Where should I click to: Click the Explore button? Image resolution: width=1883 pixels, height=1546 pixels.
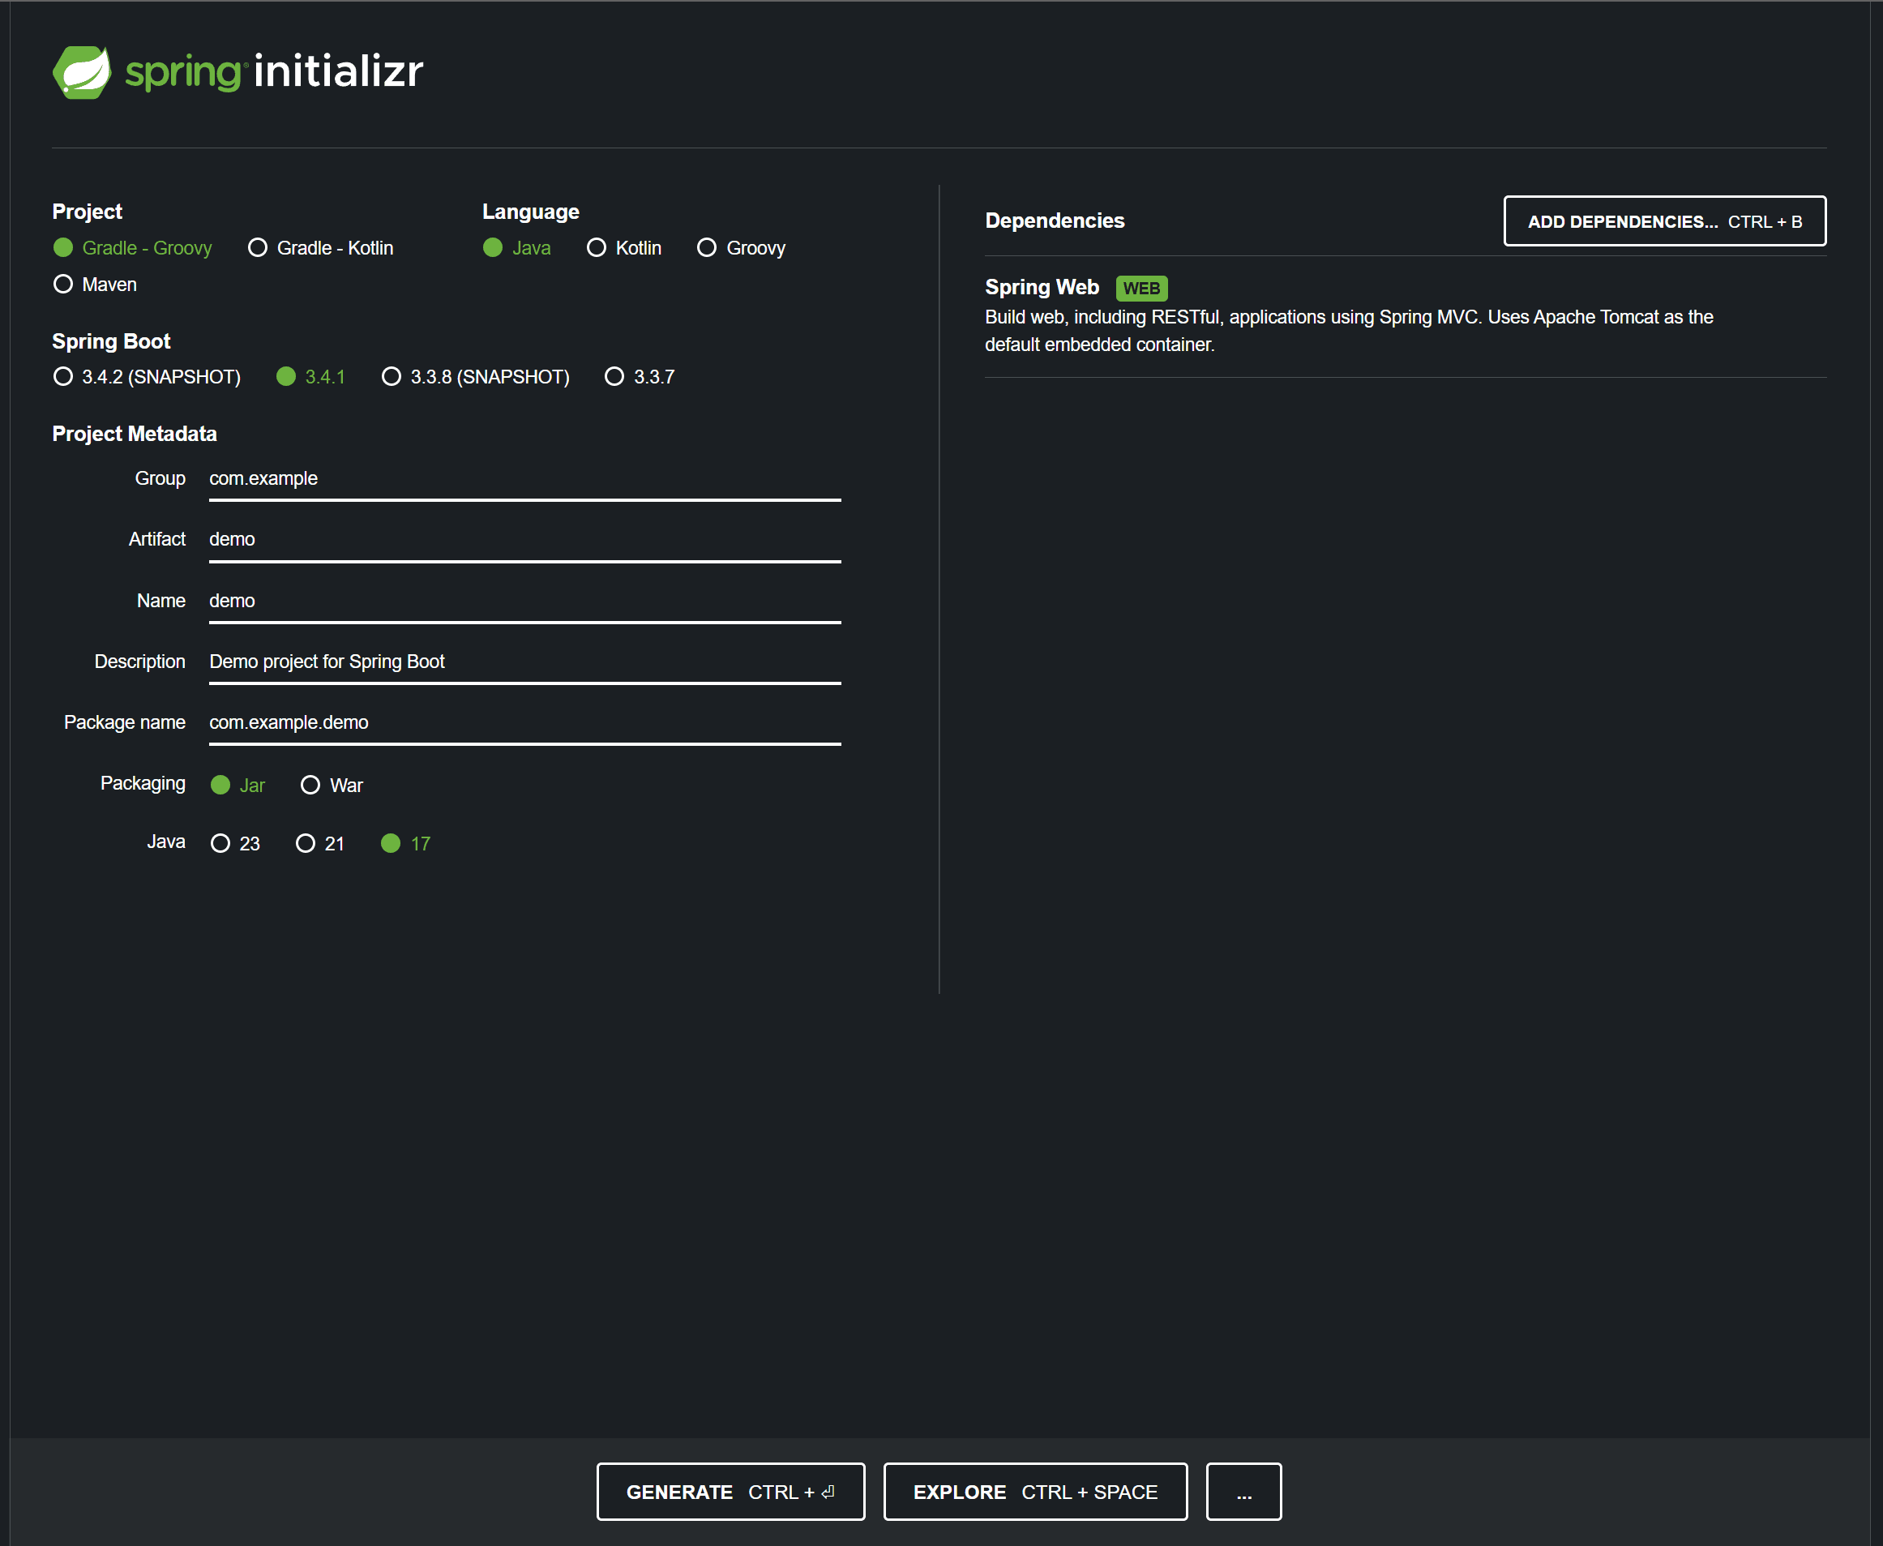1034,1491
